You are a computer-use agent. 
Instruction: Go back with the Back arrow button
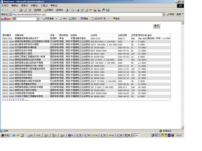[x=5, y=10]
